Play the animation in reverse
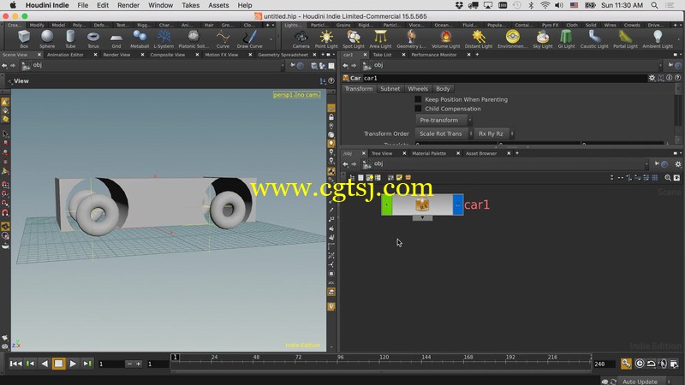The height and width of the screenshot is (385, 685). tap(45, 364)
